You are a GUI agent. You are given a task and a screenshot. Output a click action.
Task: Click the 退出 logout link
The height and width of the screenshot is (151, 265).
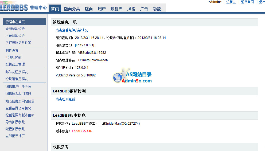262,2
